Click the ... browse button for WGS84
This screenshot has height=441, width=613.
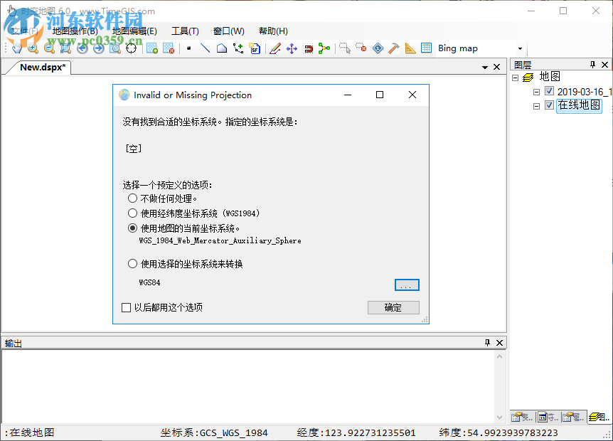click(406, 285)
